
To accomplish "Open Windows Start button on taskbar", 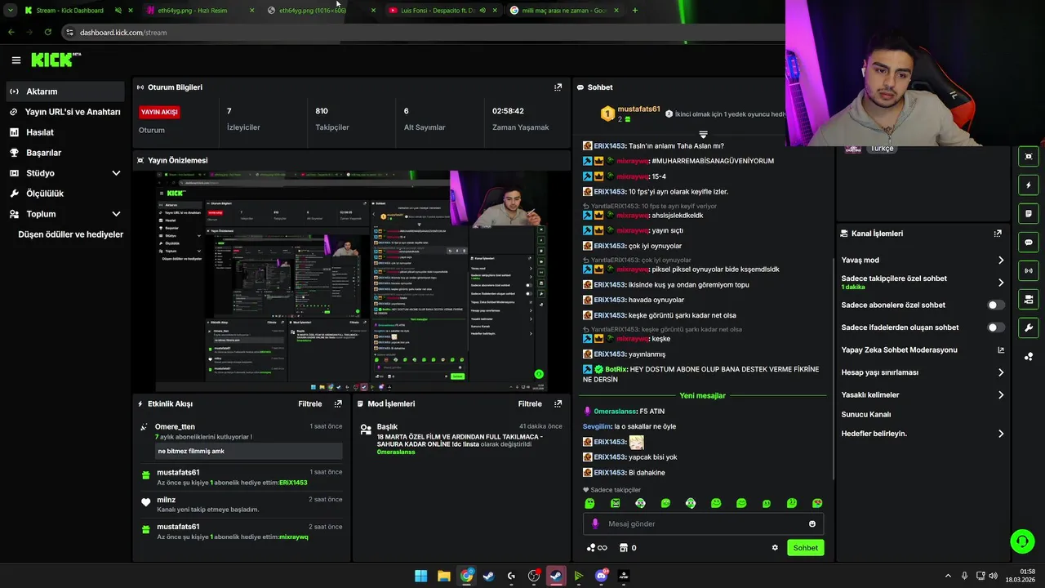I will pyautogui.click(x=421, y=576).
